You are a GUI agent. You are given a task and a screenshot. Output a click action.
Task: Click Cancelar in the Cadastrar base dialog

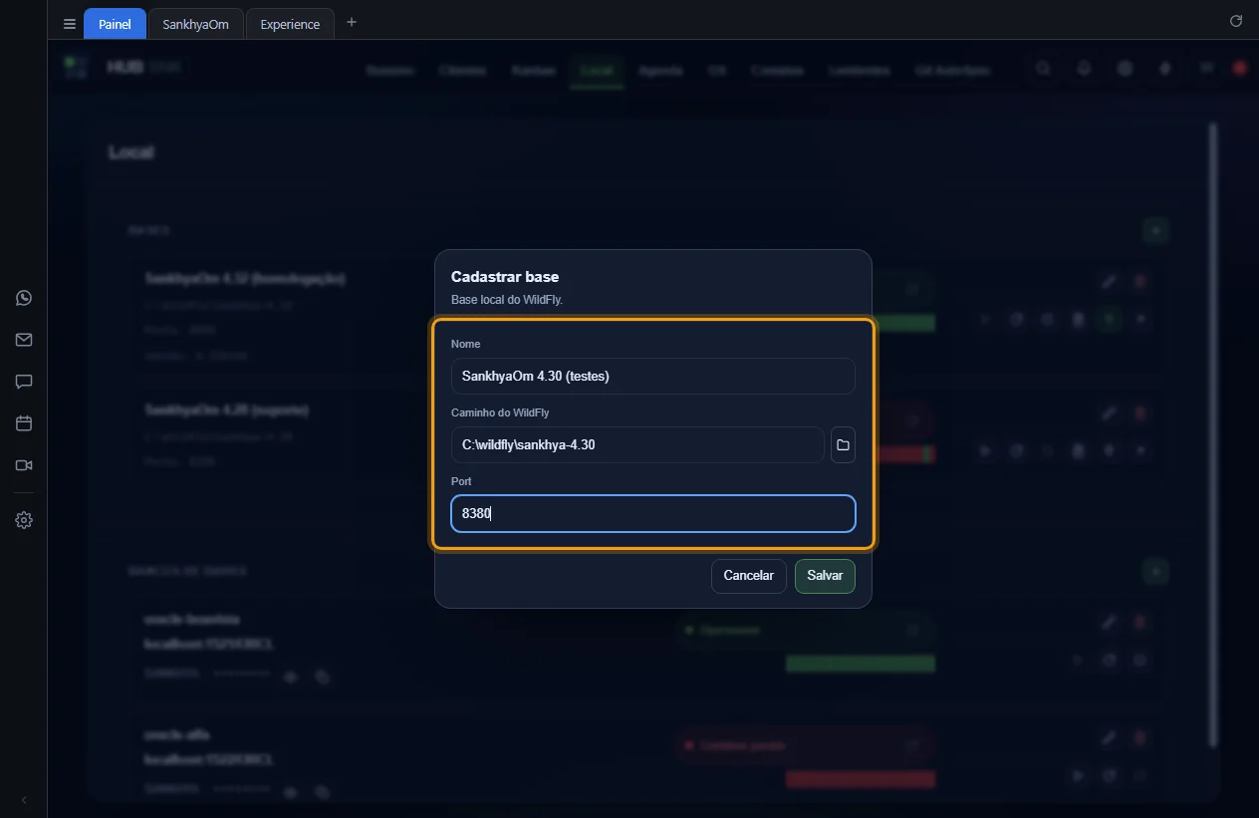(x=749, y=576)
